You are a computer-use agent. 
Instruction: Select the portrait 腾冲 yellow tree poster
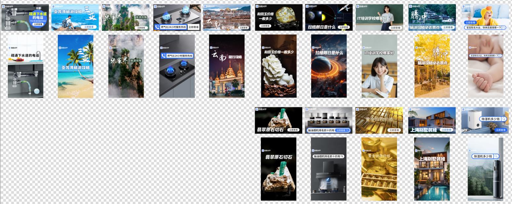click(x=432, y=66)
